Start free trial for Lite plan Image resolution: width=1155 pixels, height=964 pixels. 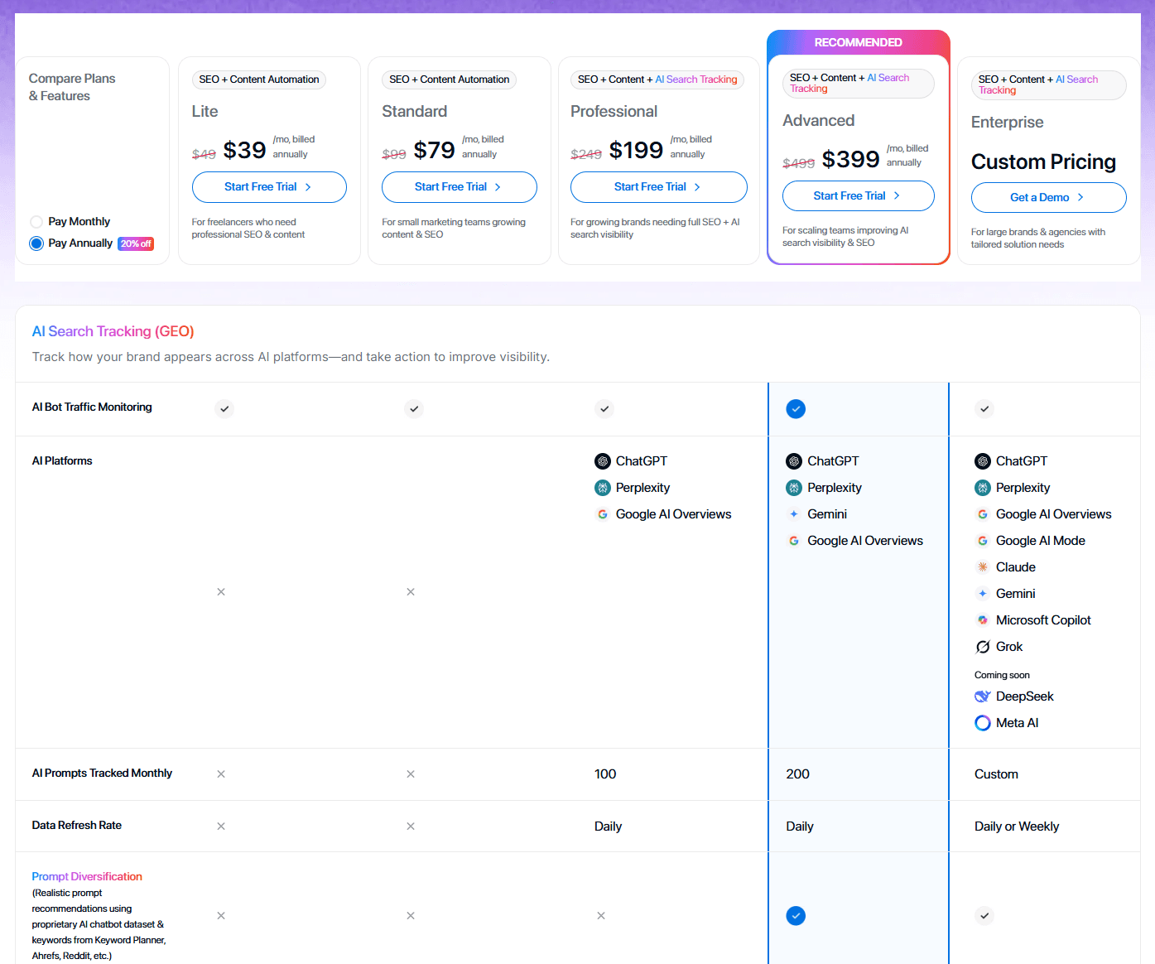pyautogui.click(x=269, y=187)
